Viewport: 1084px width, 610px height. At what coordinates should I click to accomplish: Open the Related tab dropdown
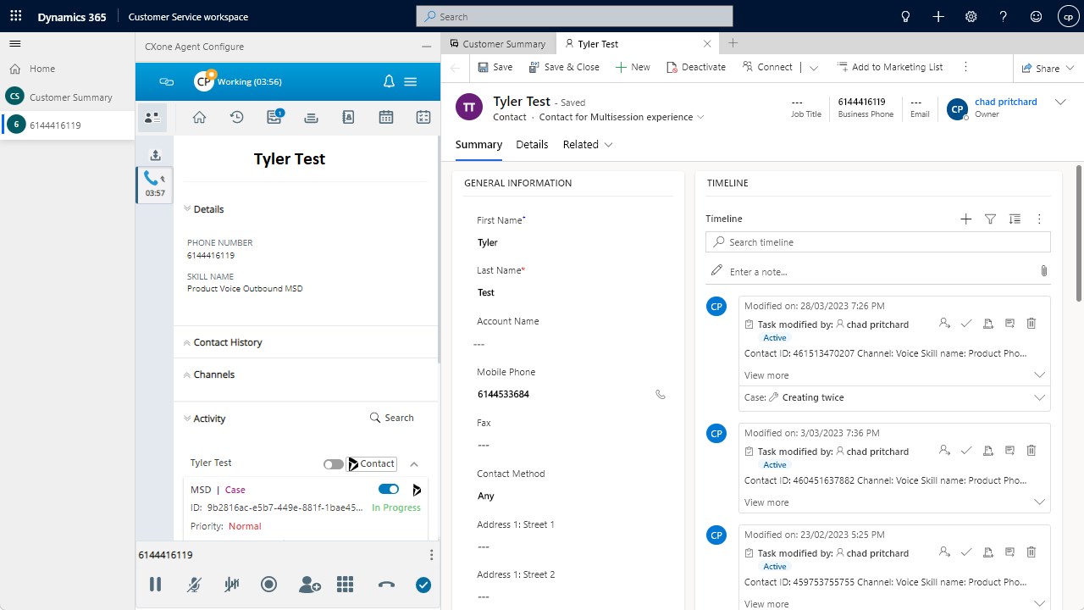[588, 145]
